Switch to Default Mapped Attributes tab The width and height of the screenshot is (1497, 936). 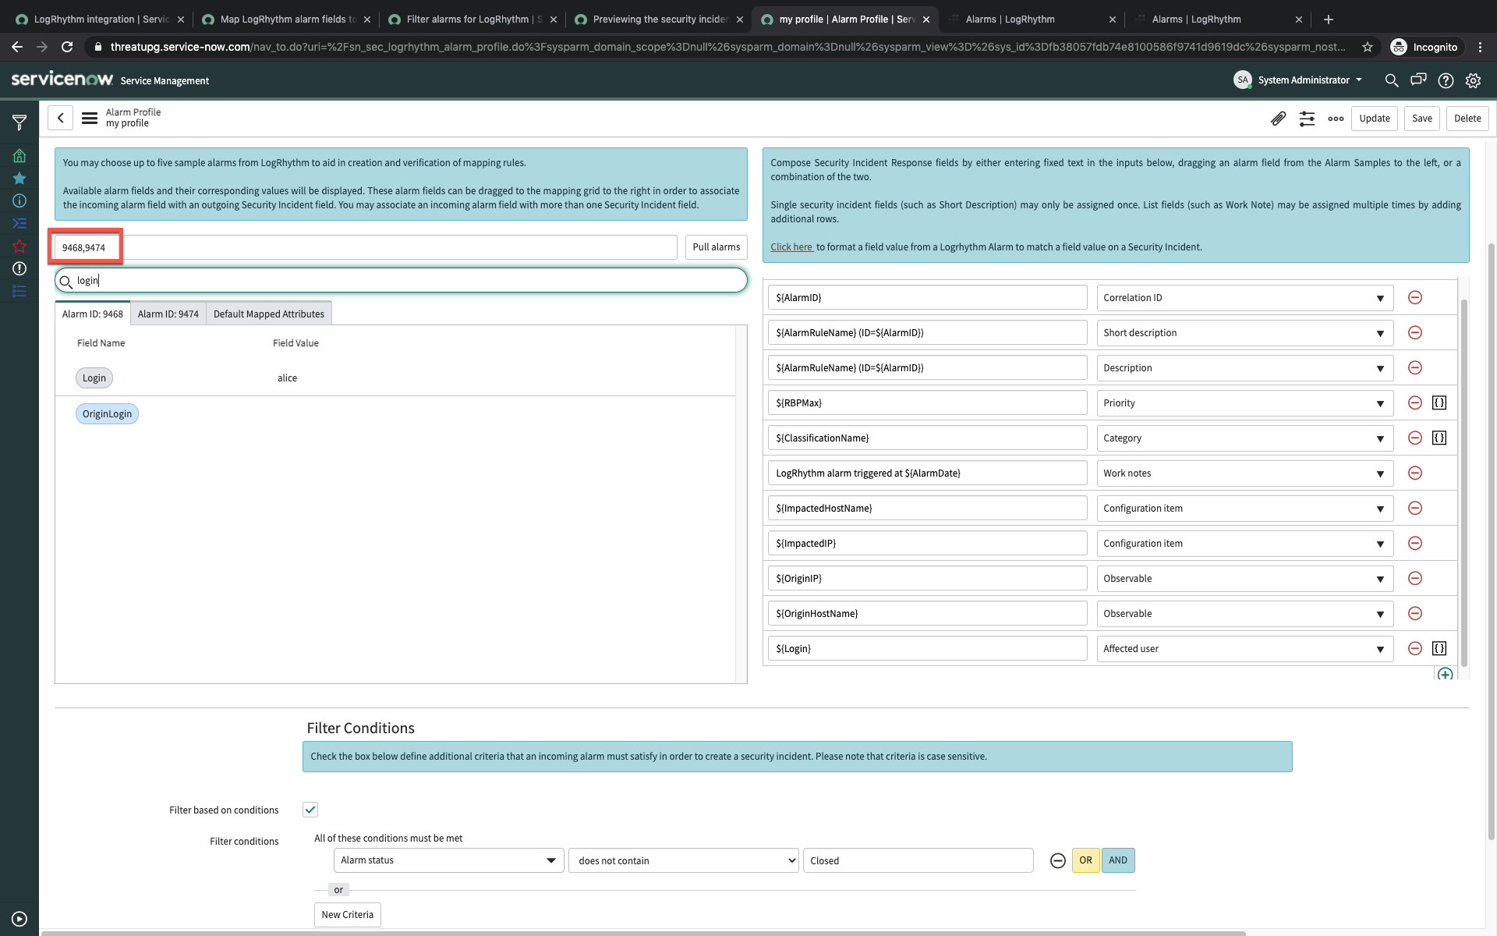269,314
